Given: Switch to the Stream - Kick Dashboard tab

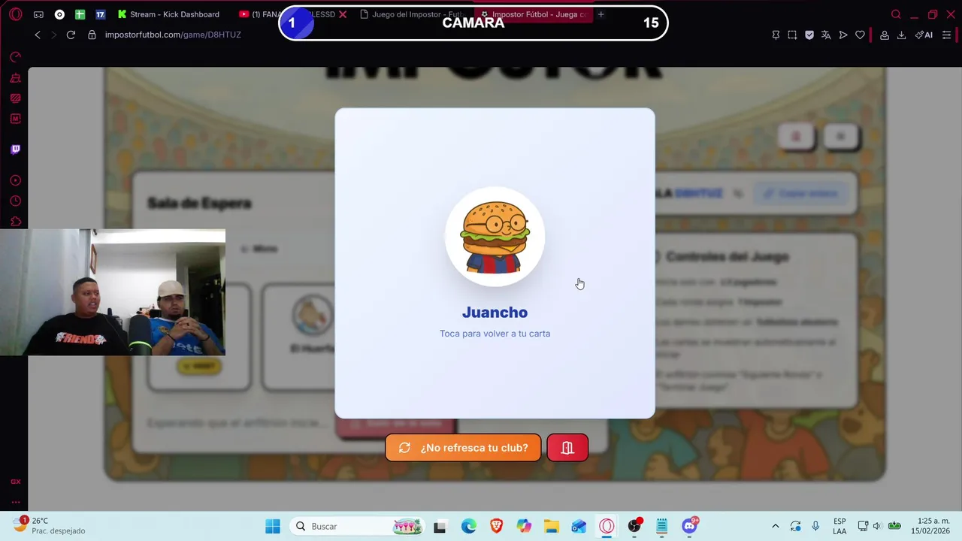Looking at the screenshot, I should (169, 14).
